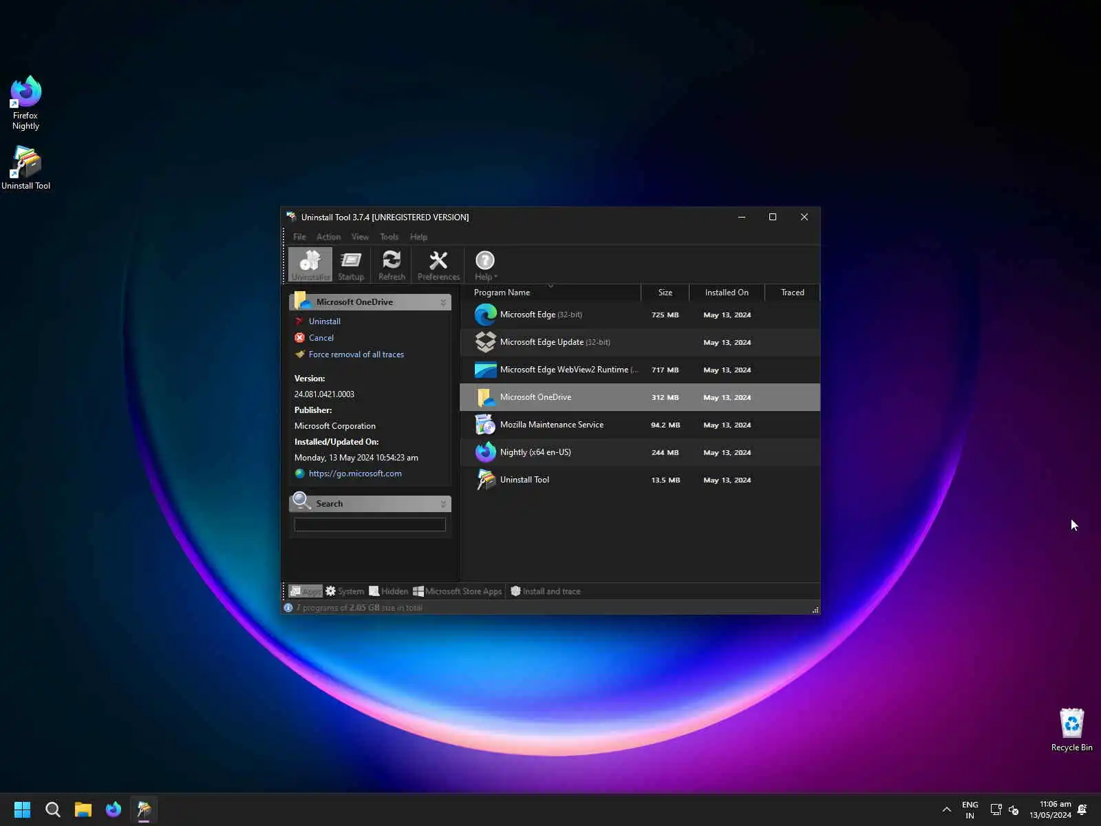Select the Recycle Bin desktop icon
Image resolution: width=1101 pixels, height=826 pixels.
click(x=1071, y=730)
